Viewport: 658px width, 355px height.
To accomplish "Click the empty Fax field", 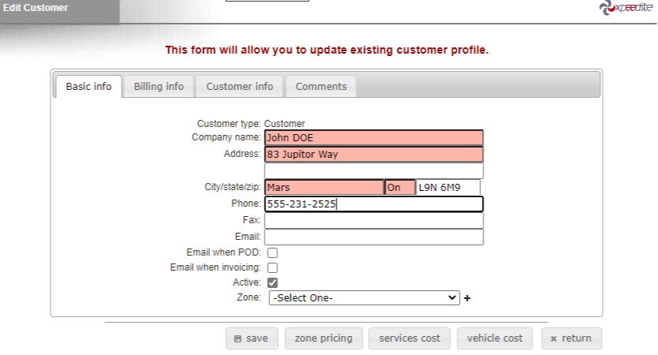I will (x=374, y=221).
